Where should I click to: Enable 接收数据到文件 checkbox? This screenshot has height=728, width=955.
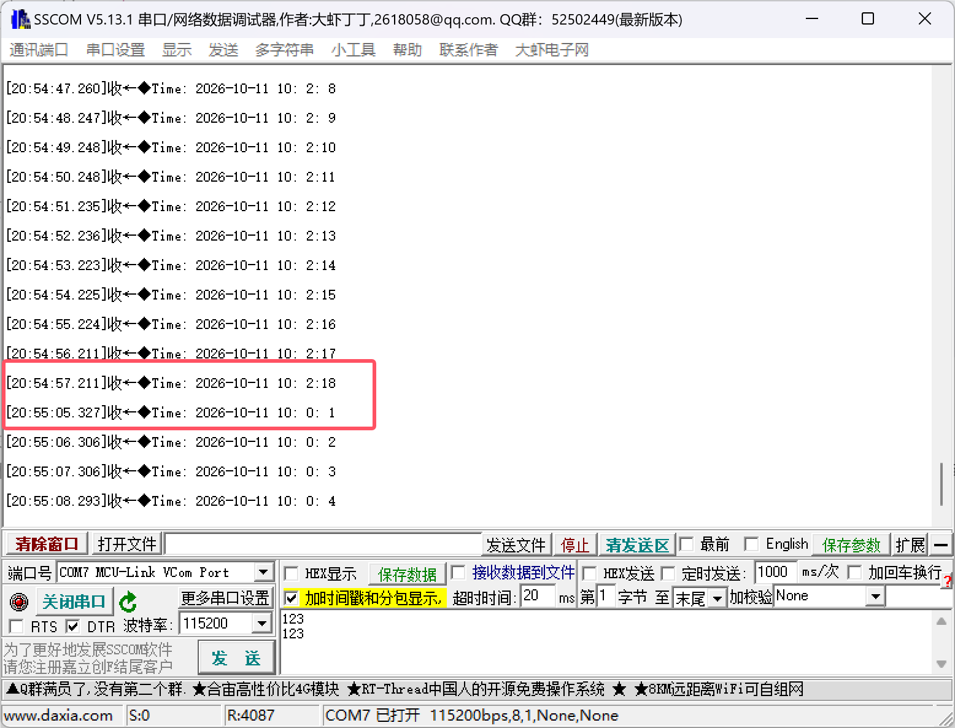458,573
